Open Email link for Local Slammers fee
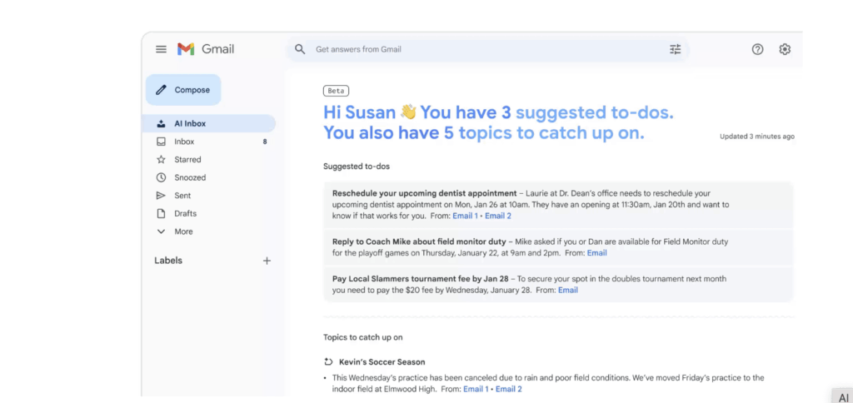 point(567,291)
